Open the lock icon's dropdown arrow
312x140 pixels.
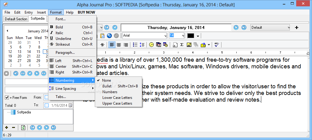pos(208,45)
